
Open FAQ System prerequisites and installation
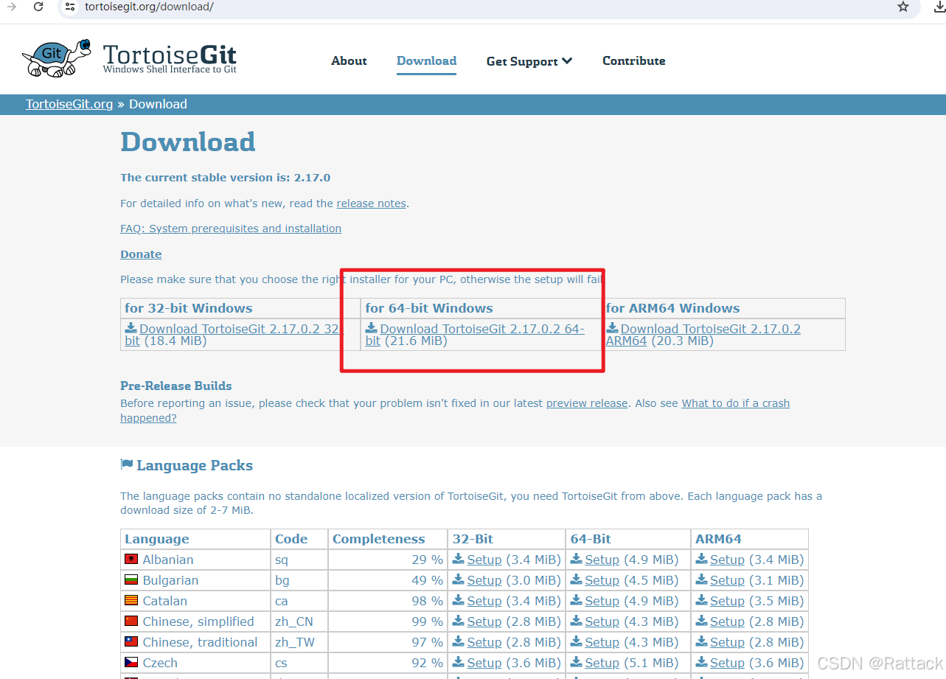[230, 229]
